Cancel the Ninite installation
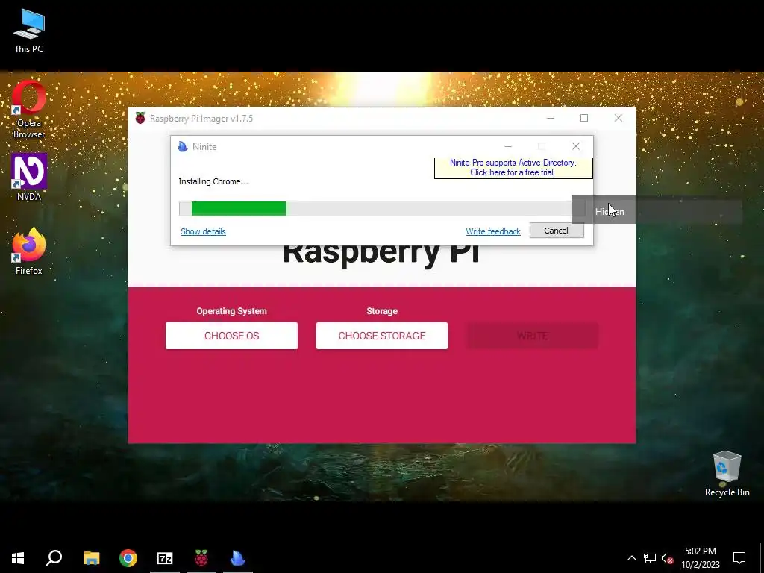This screenshot has height=573, width=764. tap(557, 231)
